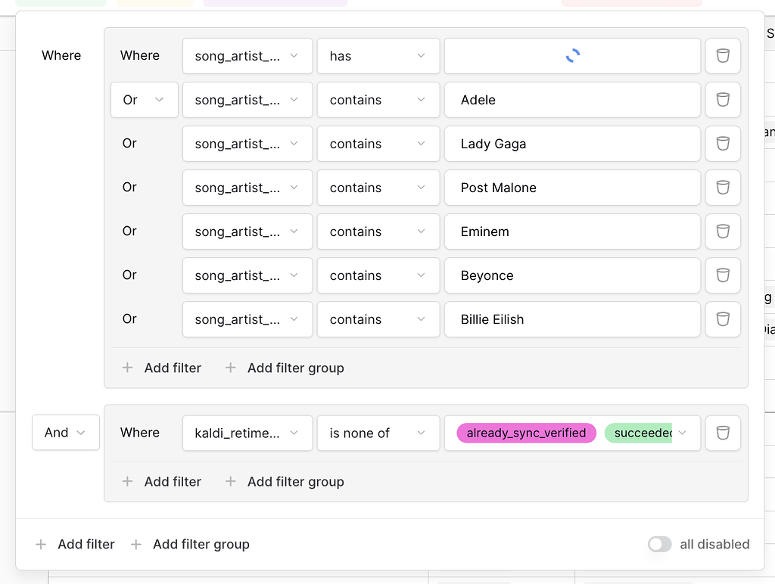Click Add filter in the kaldi_retime group

point(173,481)
